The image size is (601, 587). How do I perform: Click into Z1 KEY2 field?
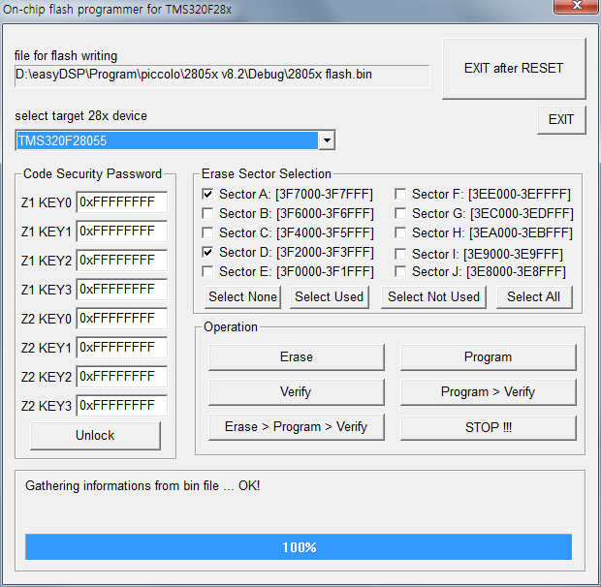tap(122, 261)
